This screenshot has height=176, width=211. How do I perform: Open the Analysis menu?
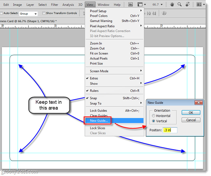tap(68, 5)
